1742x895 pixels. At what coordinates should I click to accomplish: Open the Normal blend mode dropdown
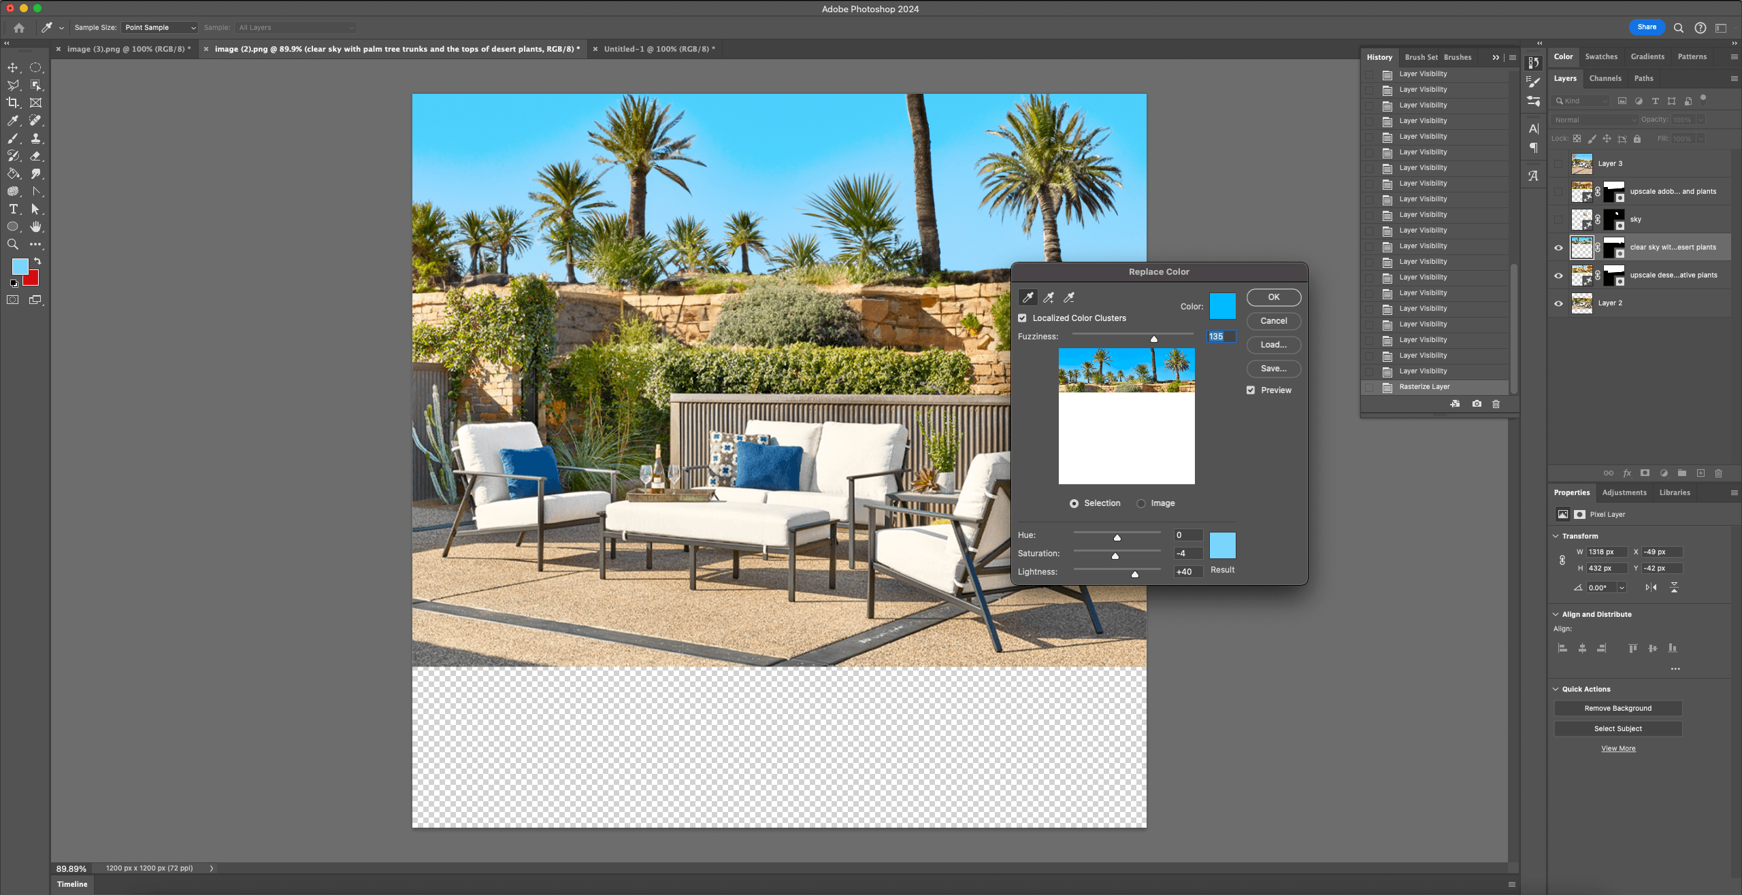tap(1594, 120)
